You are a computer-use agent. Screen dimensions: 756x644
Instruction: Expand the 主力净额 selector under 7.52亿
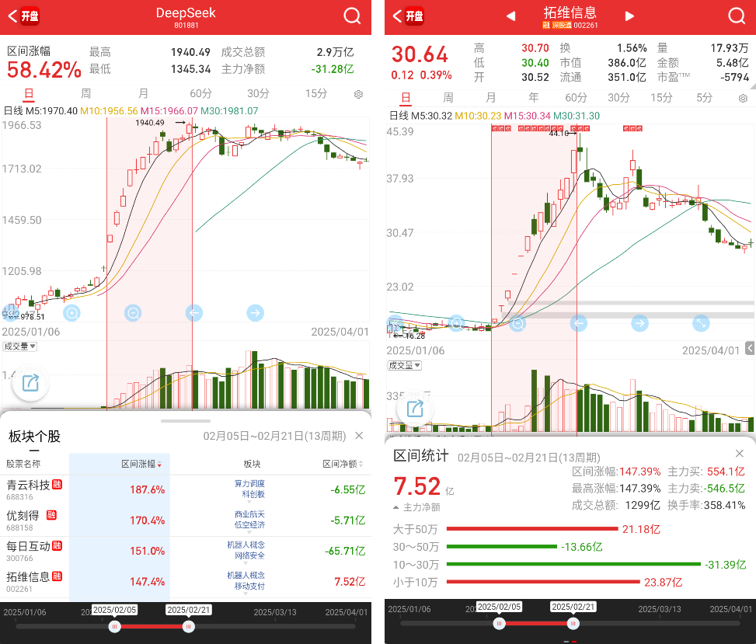tap(417, 507)
